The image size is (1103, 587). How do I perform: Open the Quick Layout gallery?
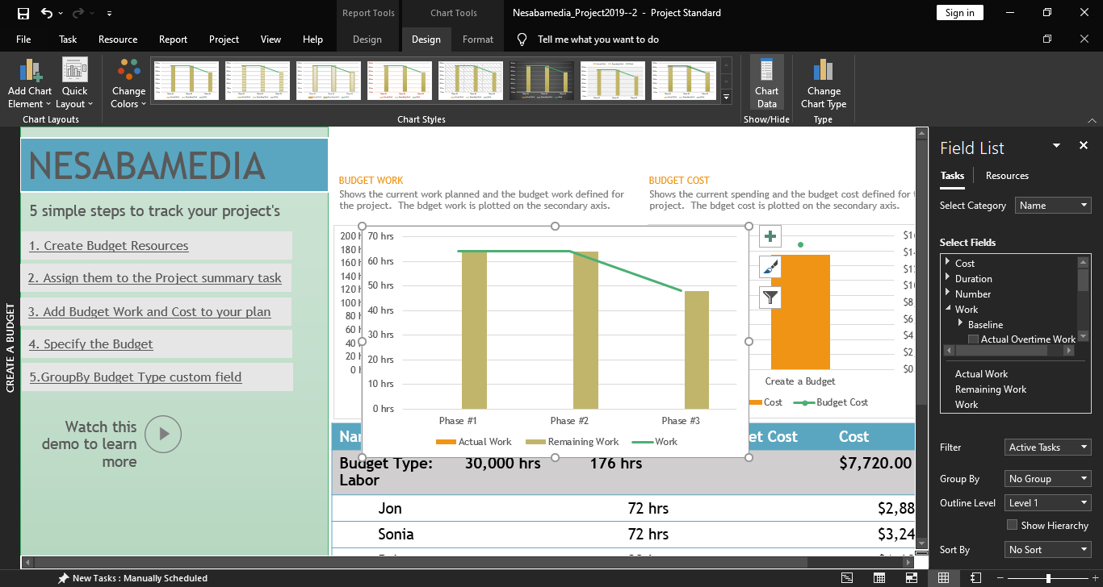pyautogui.click(x=74, y=83)
